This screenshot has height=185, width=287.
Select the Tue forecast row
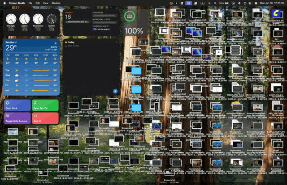point(31,70)
